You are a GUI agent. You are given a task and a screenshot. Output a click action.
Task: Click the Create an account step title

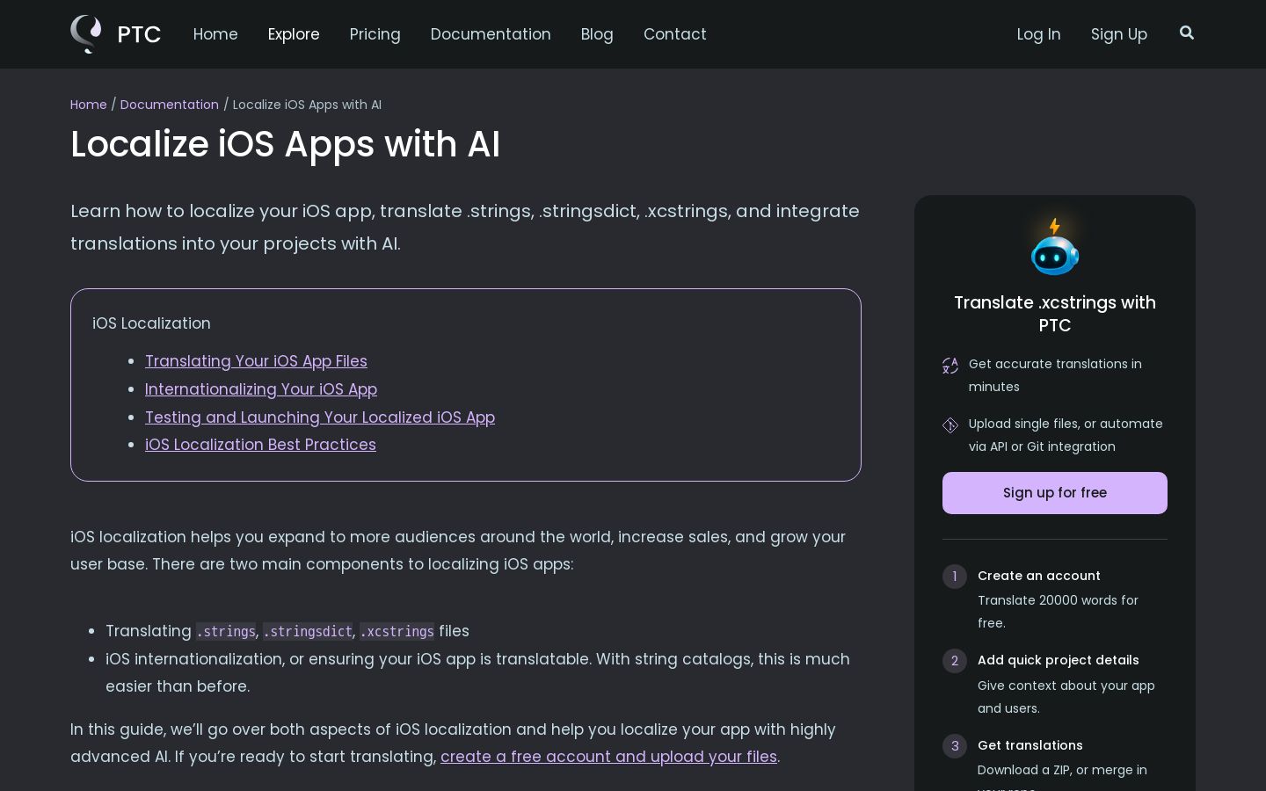point(1039,576)
